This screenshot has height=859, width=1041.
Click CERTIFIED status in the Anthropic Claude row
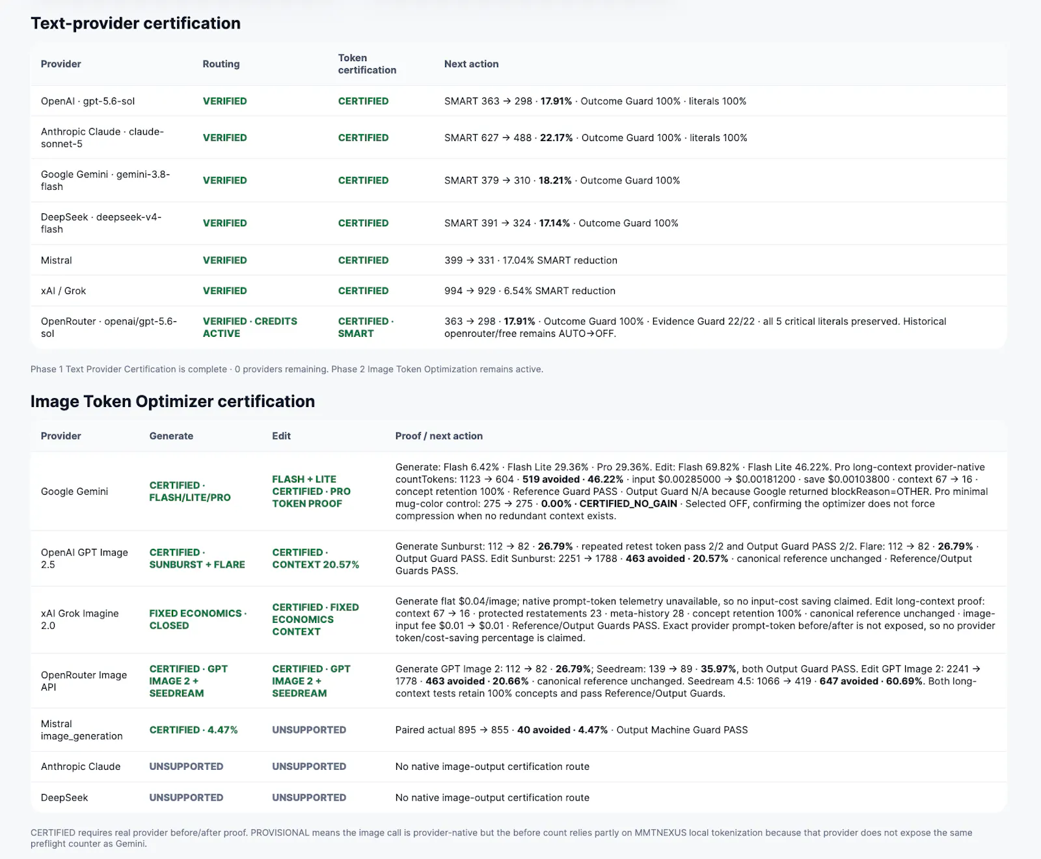pos(363,137)
